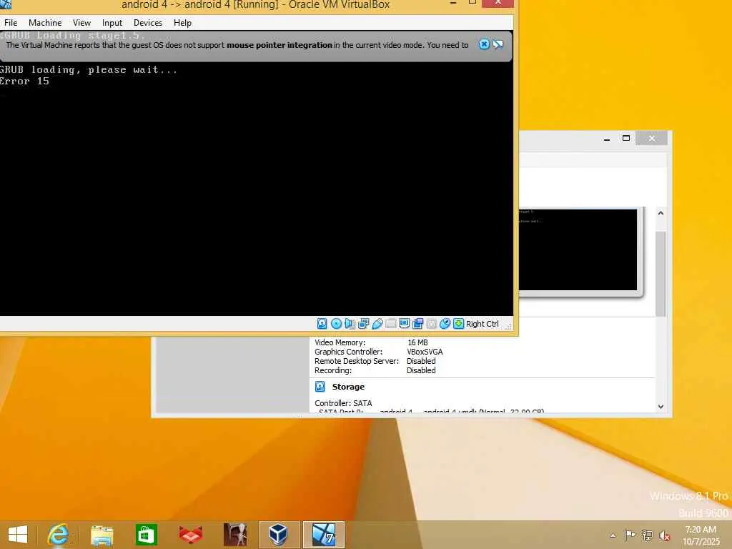Click the character picture taskbar icon
The image size is (732, 549).
pos(234,535)
